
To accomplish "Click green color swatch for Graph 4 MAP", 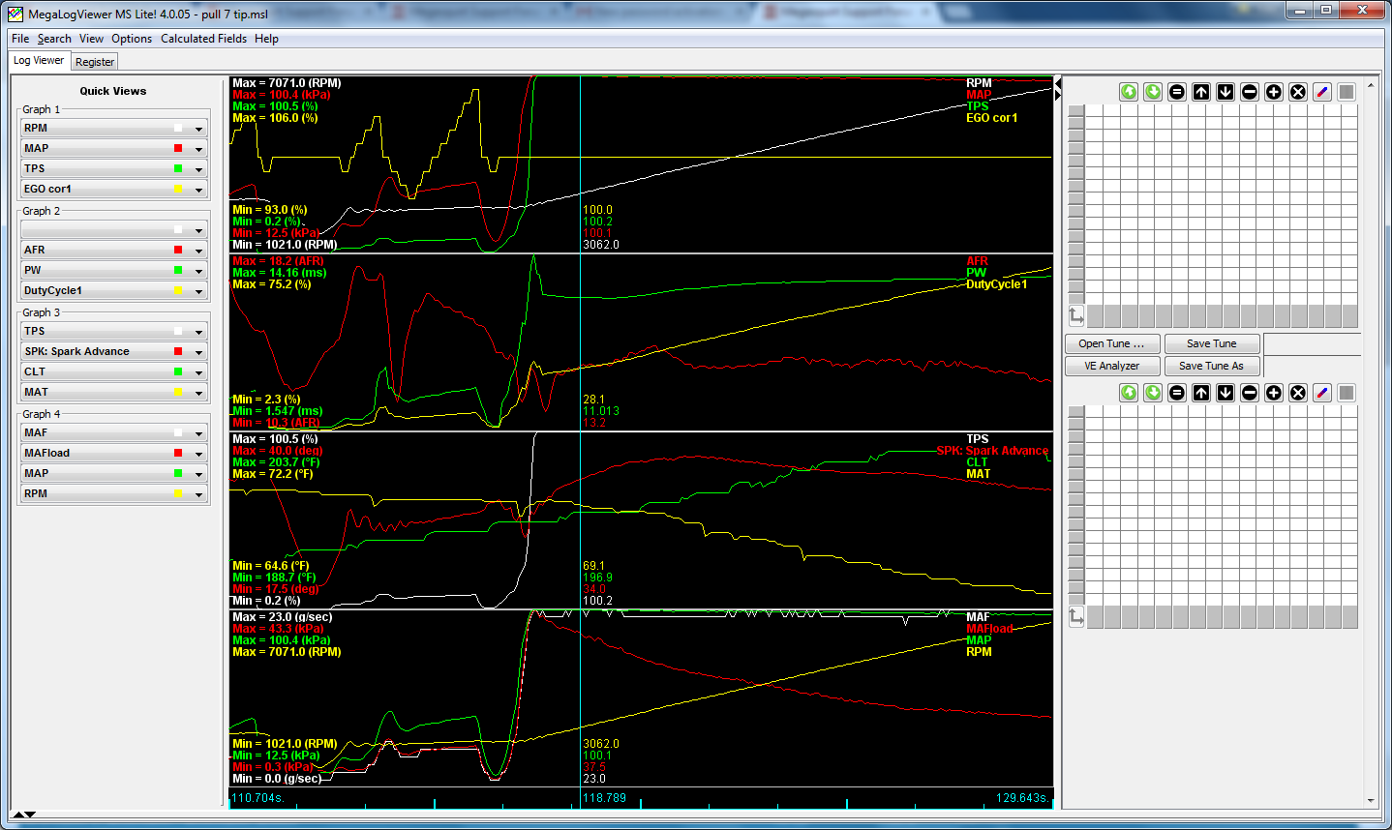I will tap(178, 473).
